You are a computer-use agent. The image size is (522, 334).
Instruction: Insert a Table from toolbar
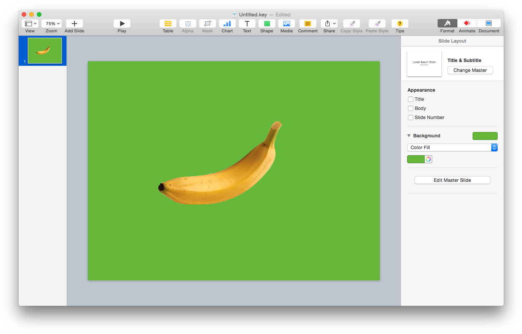(x=168, y=24)
